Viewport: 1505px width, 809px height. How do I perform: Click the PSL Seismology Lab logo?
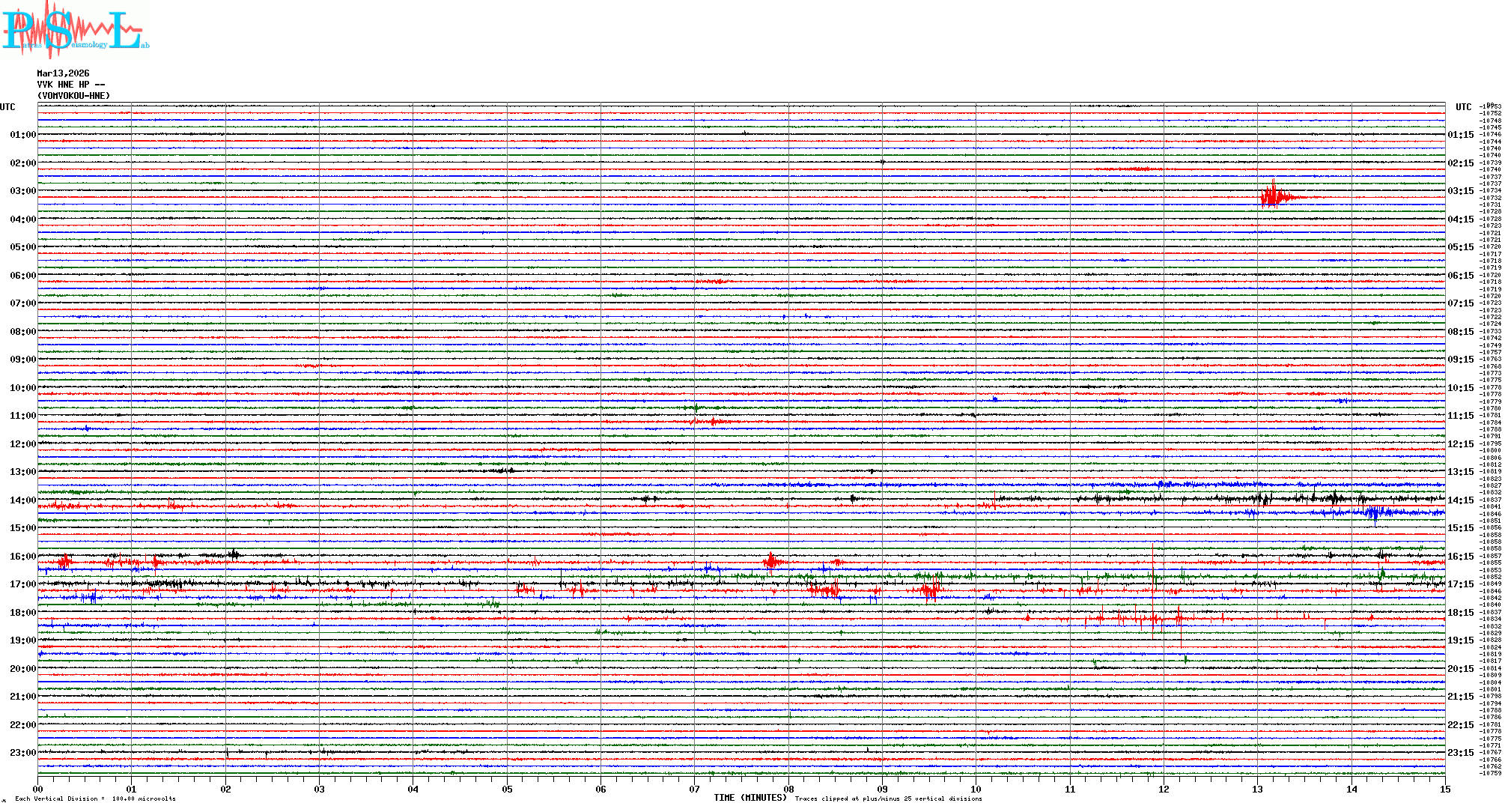point(75,30)
